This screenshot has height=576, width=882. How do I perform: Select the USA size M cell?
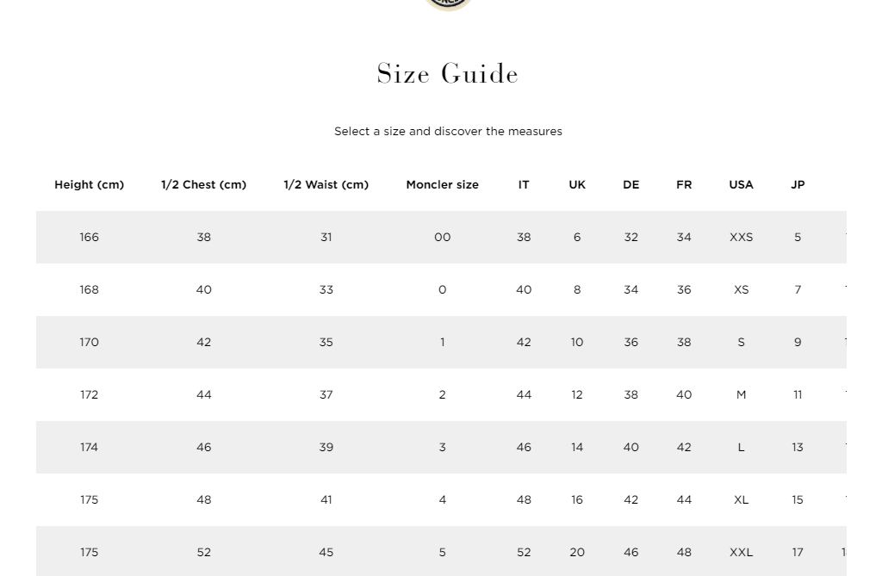pos(741,395)
